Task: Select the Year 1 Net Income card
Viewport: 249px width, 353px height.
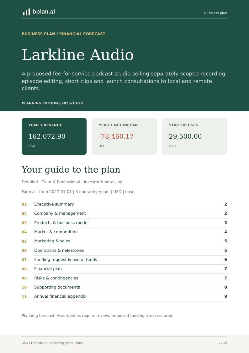Action: click(124, 136)
